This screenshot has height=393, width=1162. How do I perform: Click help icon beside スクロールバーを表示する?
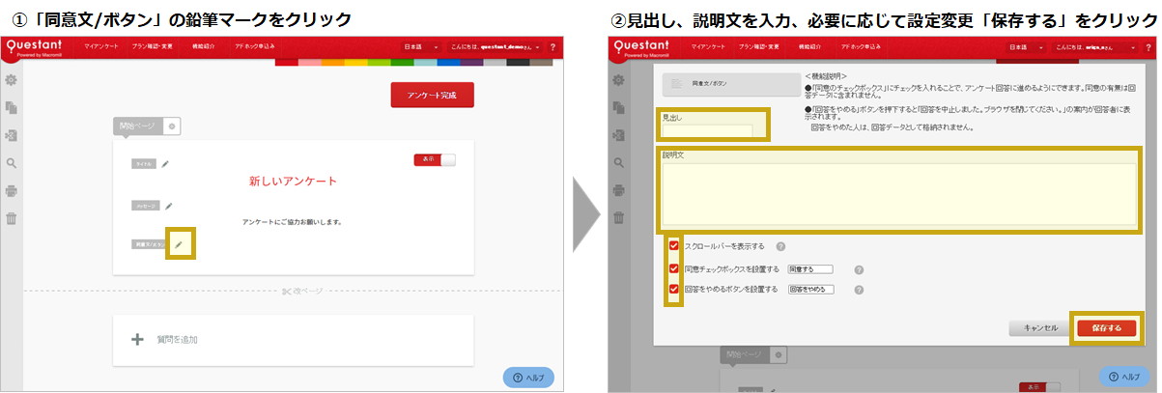pos(780,246)
